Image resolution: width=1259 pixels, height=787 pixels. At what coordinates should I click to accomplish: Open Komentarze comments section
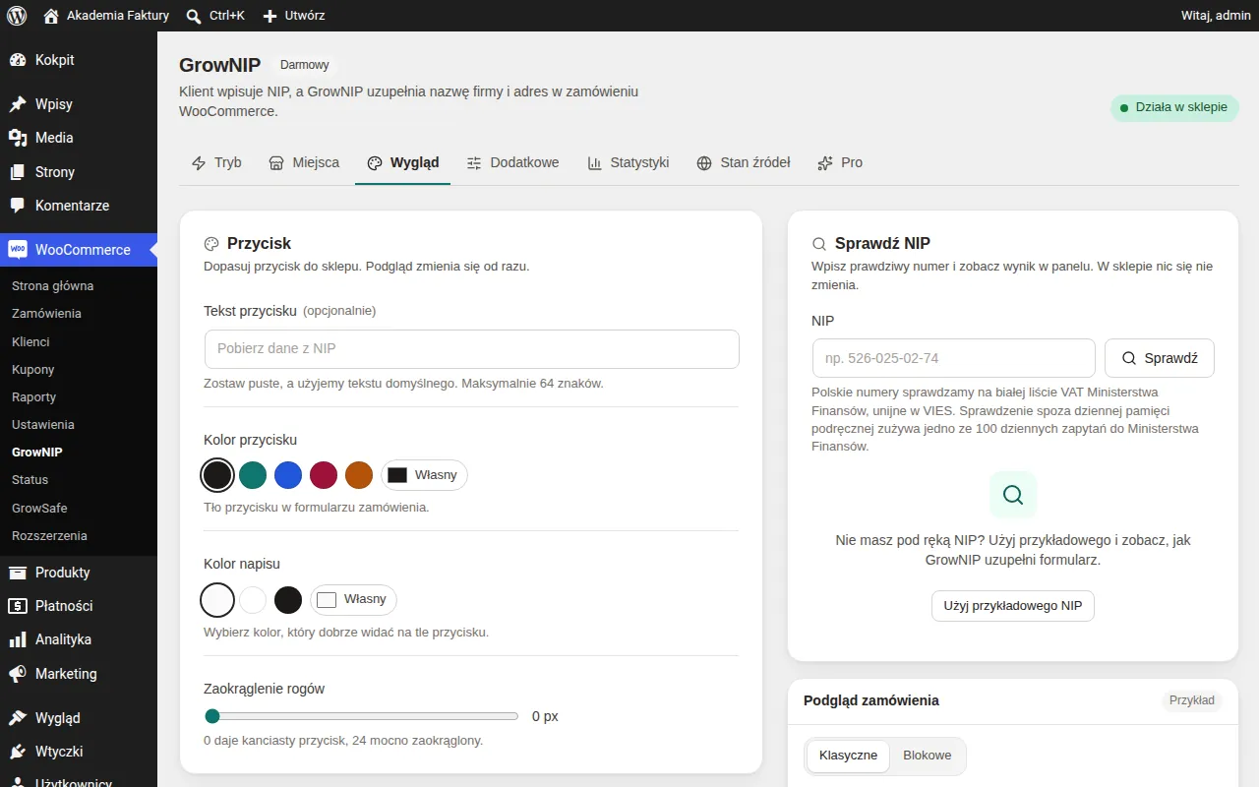click(x=79, y=206)
